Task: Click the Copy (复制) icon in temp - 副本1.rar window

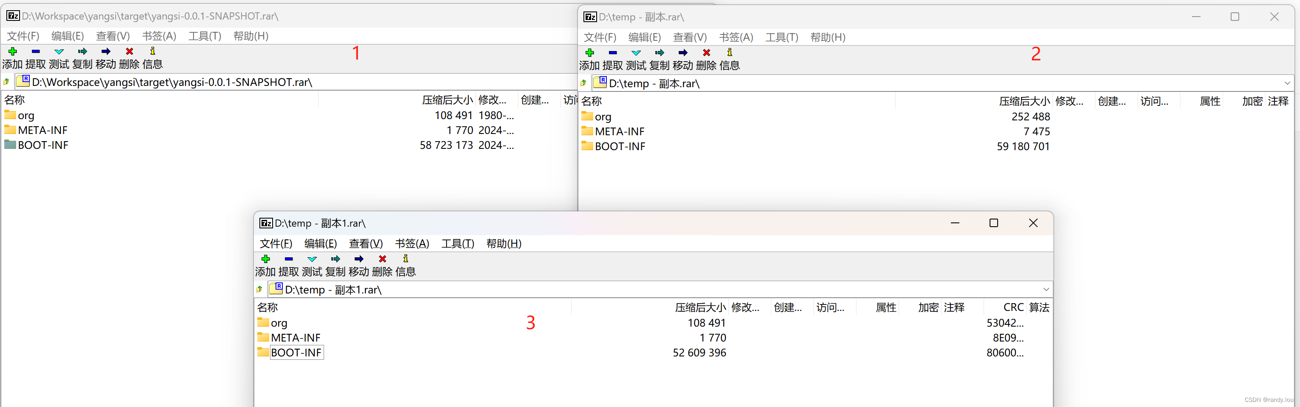Action: click(x=335, y=259)
